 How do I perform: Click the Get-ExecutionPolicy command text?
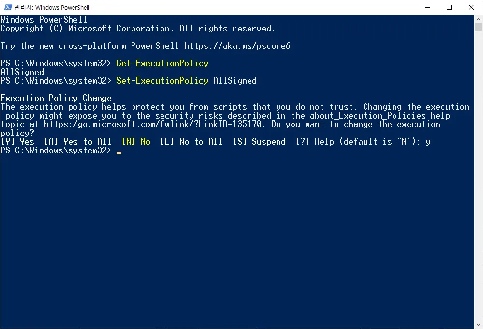coord(162,63)
